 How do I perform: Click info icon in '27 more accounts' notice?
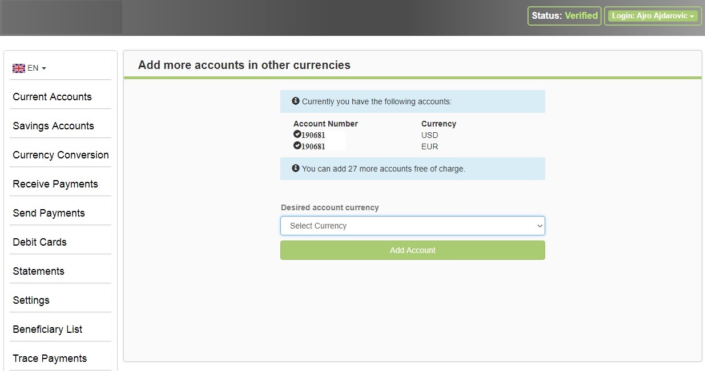tap(296, 168)
